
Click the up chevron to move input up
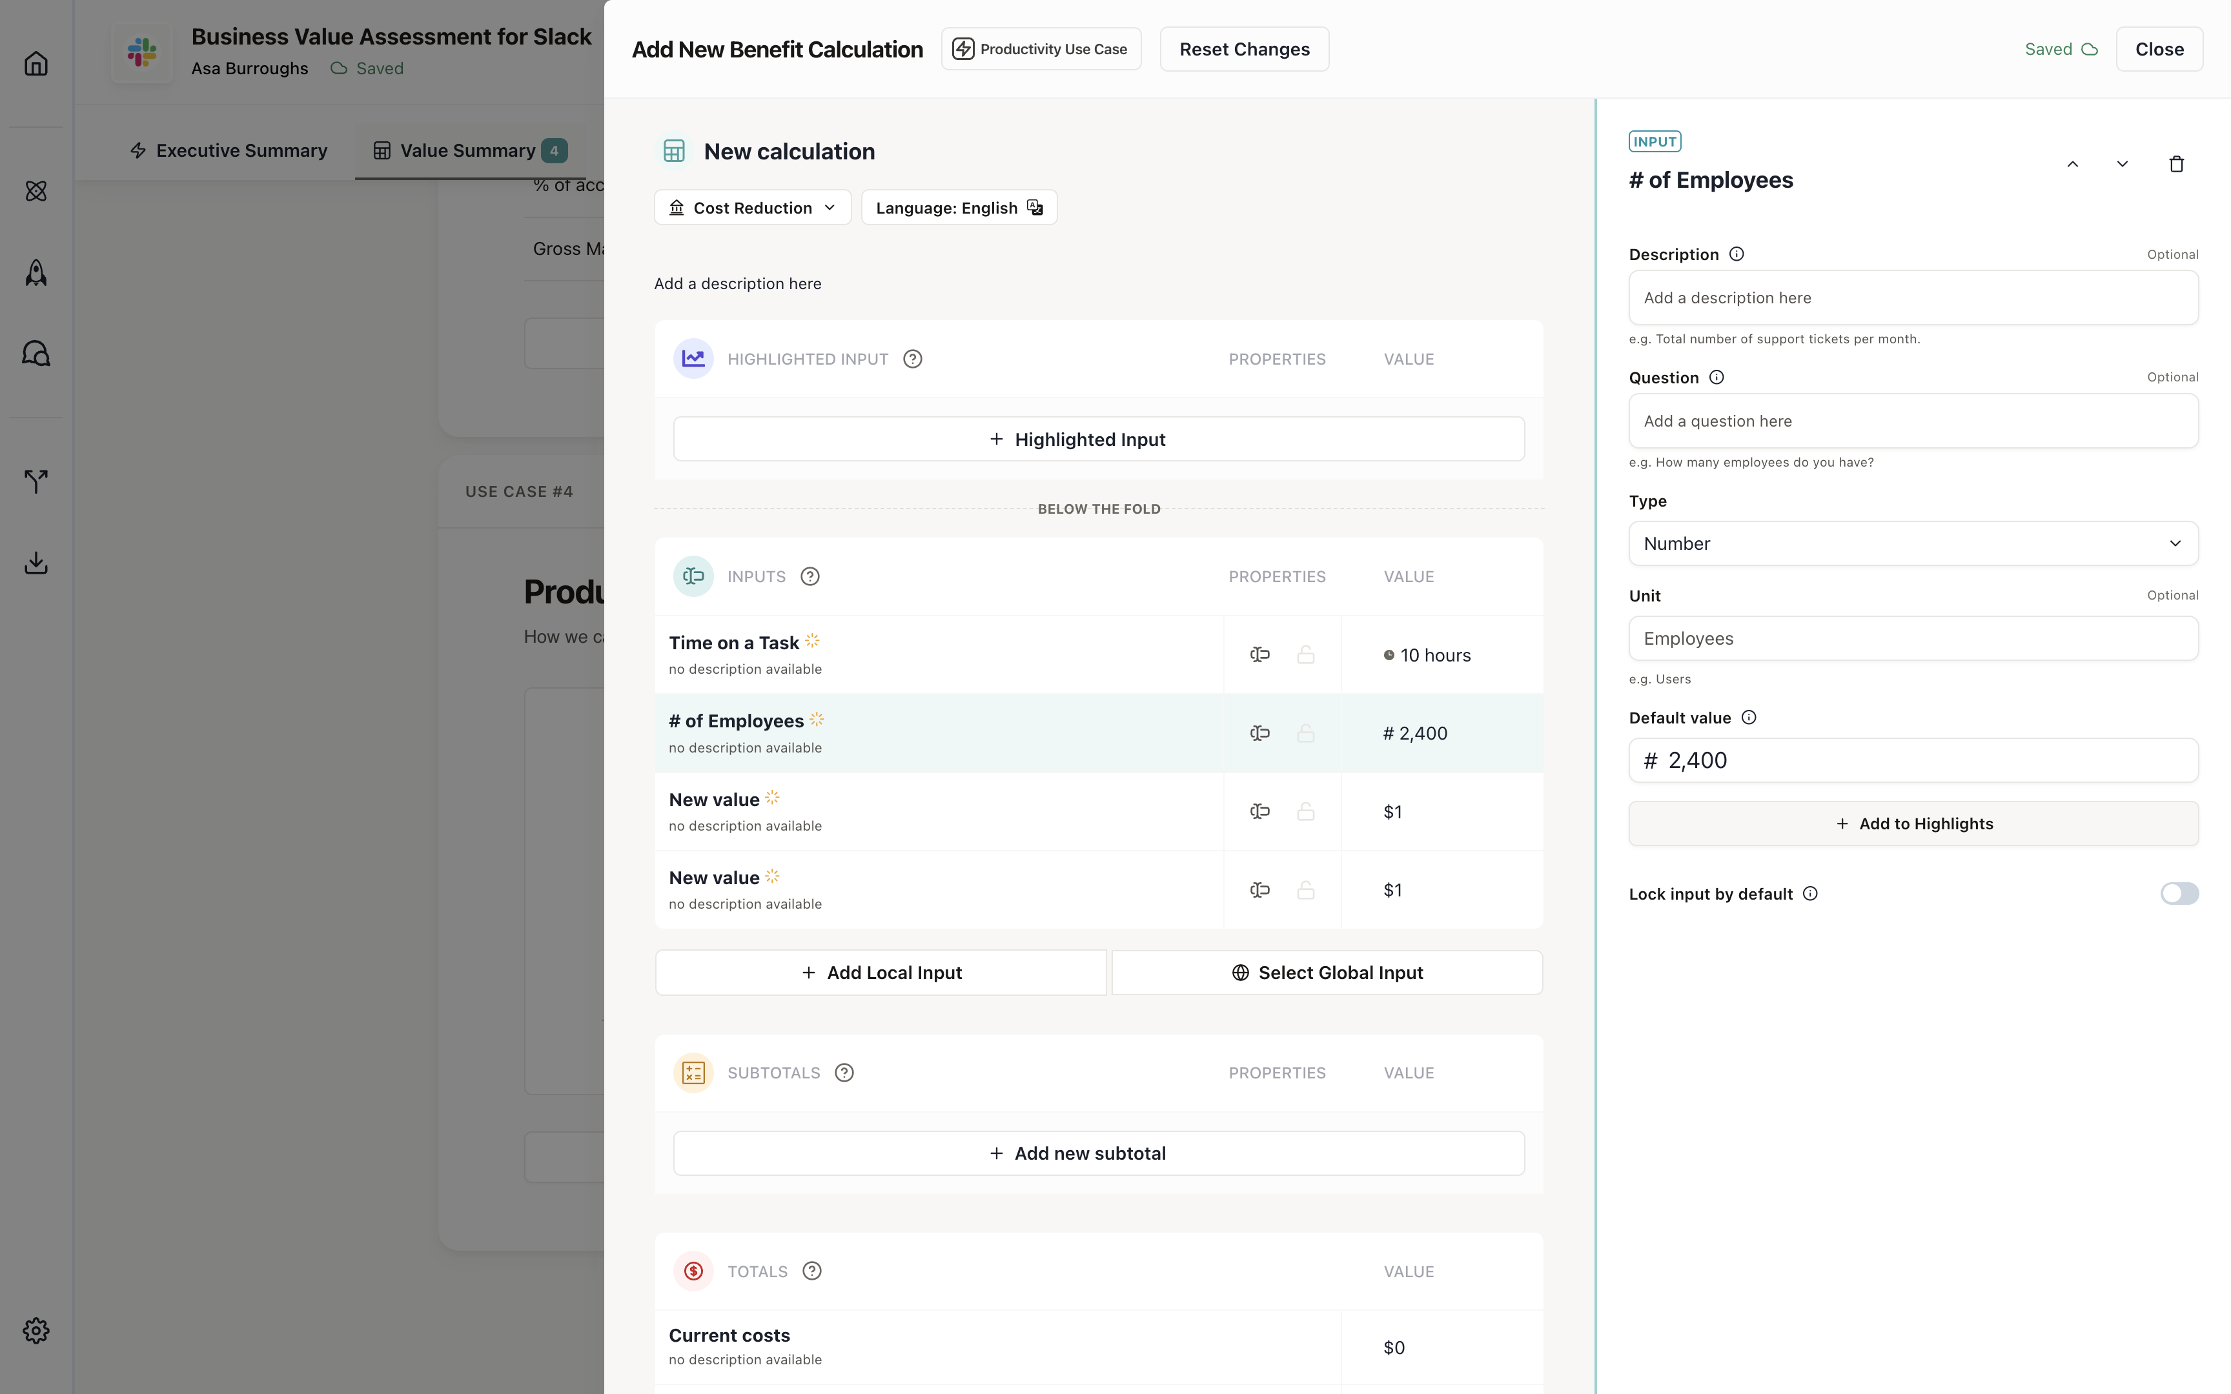pos(2072,164)
